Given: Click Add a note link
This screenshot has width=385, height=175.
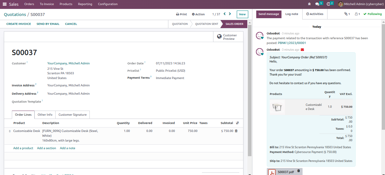Looking at the screenshot, I should (x=67, y=148).
